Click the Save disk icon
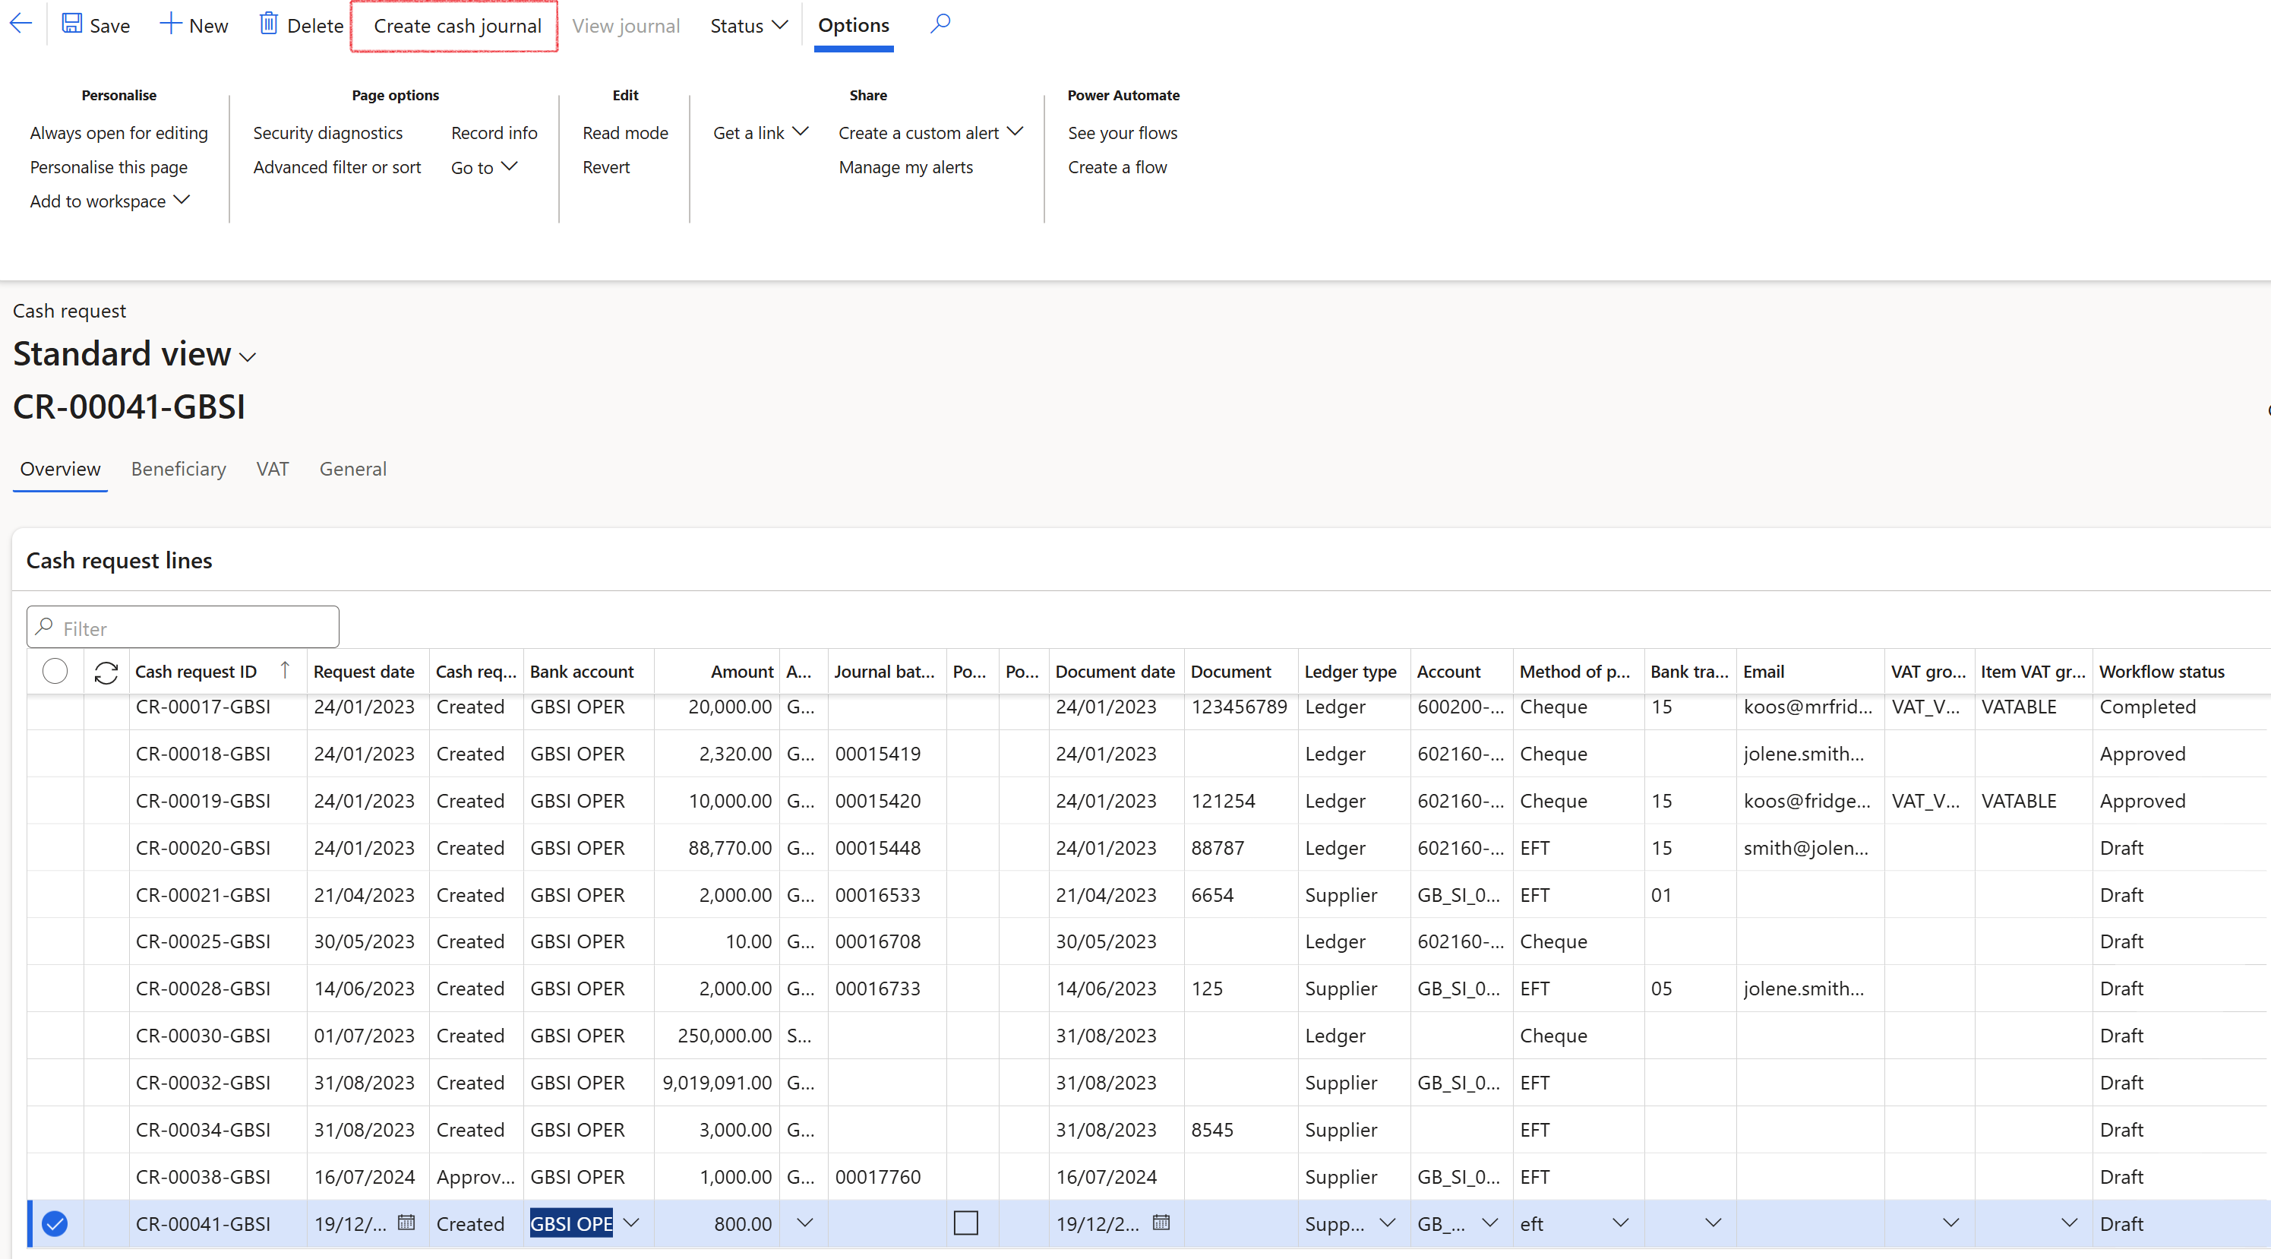Screen dimensions: 2271x1259 71,24
